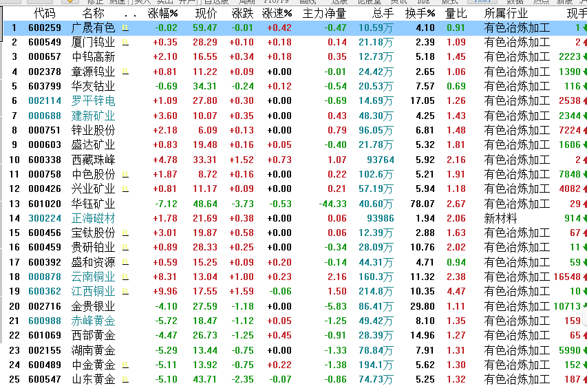Sort by the 所属行业 column header
This screenshot has height=386, width=587.
[506, 14]
